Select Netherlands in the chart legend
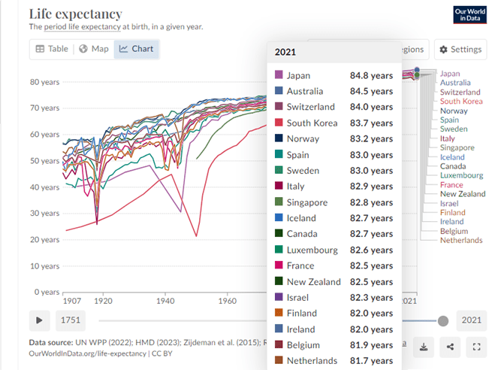This screenshot has height=370, width=492. coord(461,241)
